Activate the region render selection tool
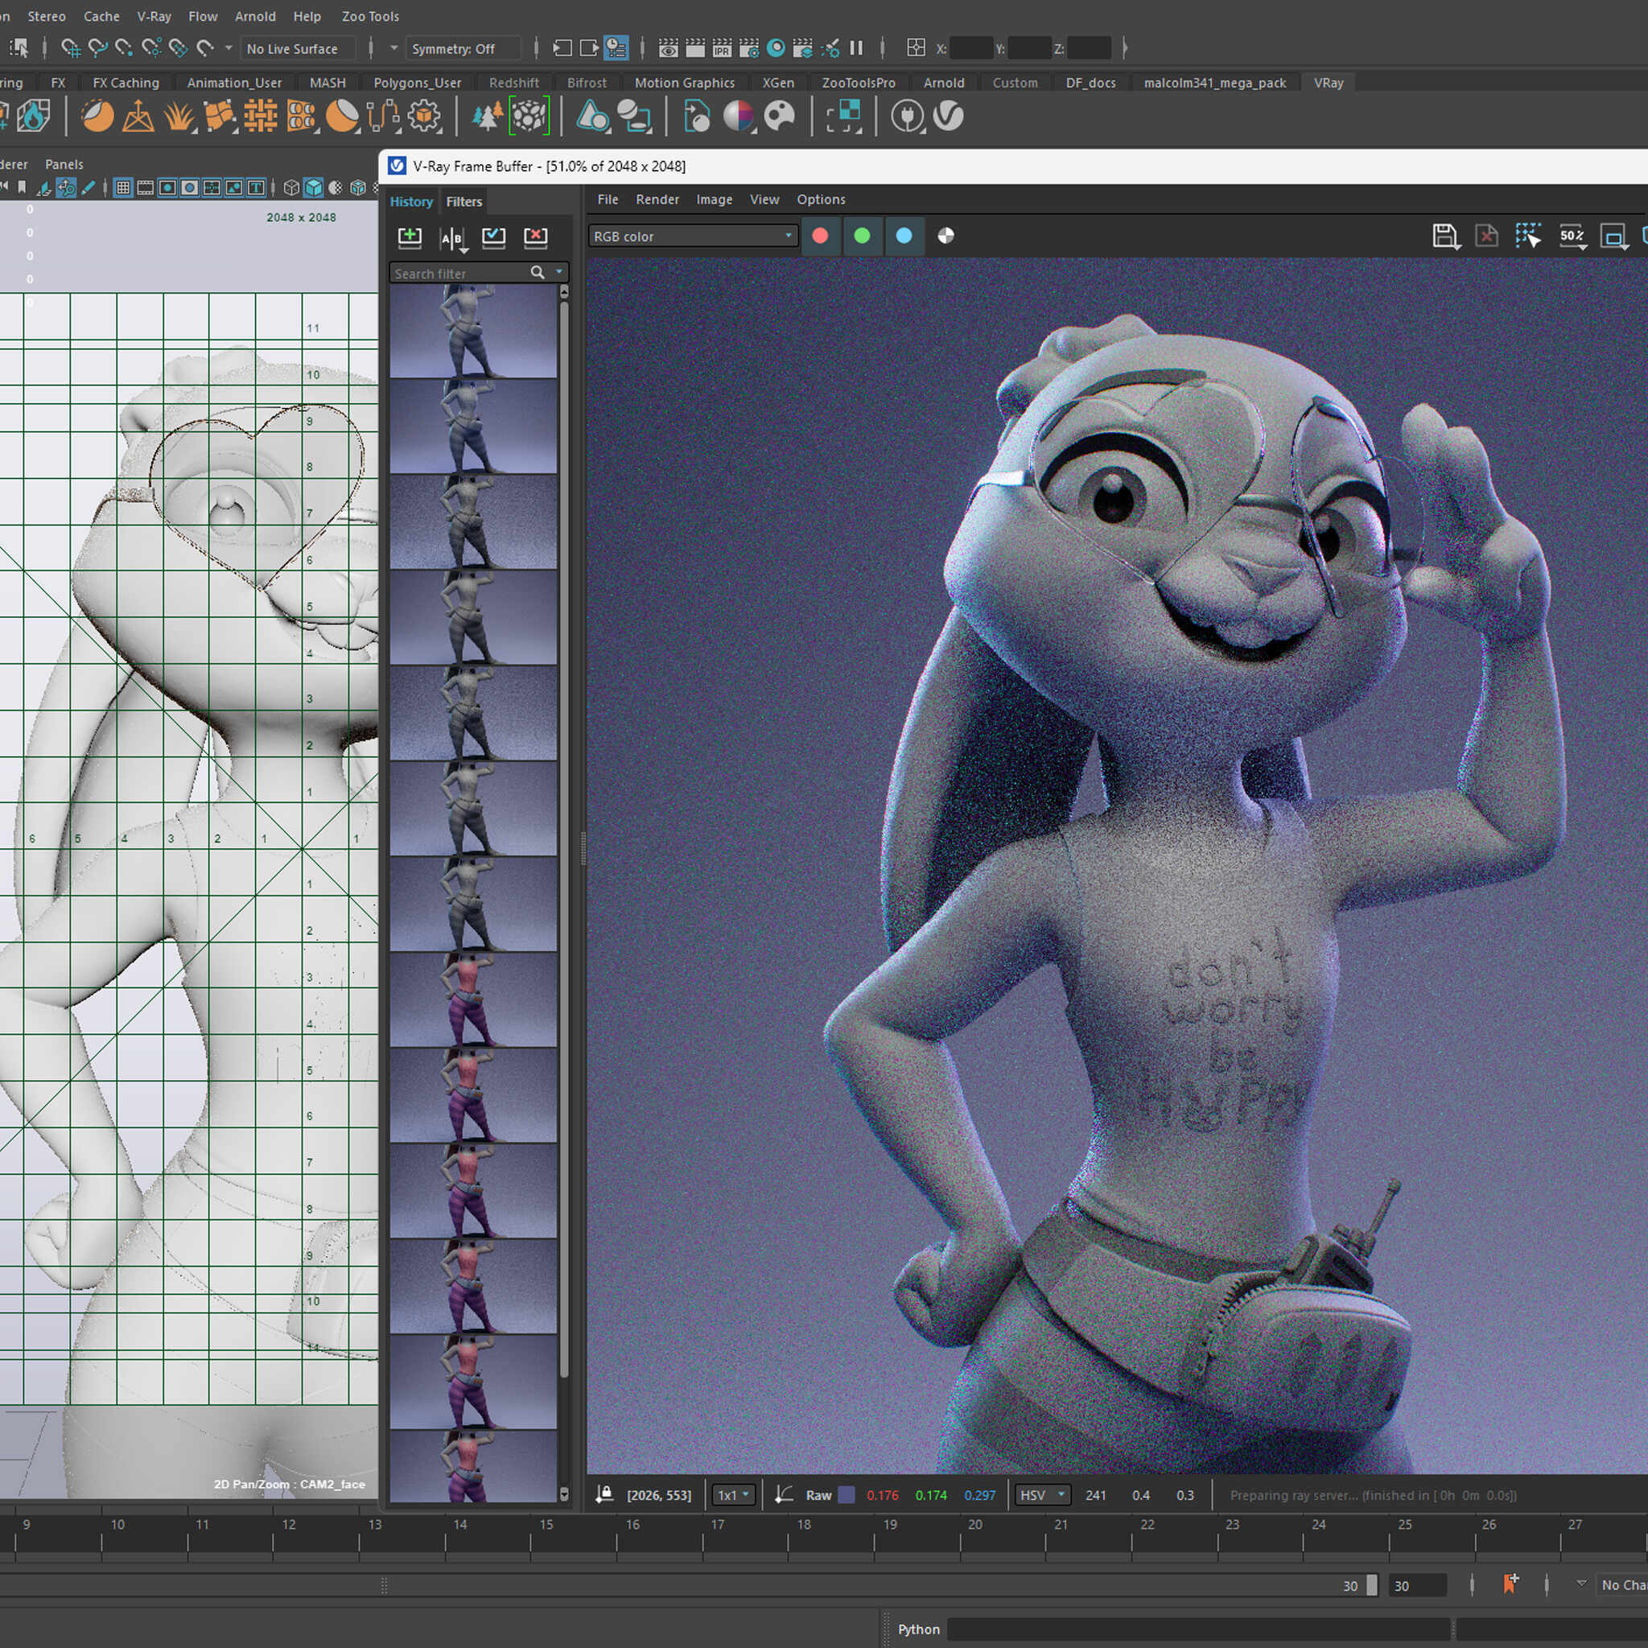 coord(1529,237)
